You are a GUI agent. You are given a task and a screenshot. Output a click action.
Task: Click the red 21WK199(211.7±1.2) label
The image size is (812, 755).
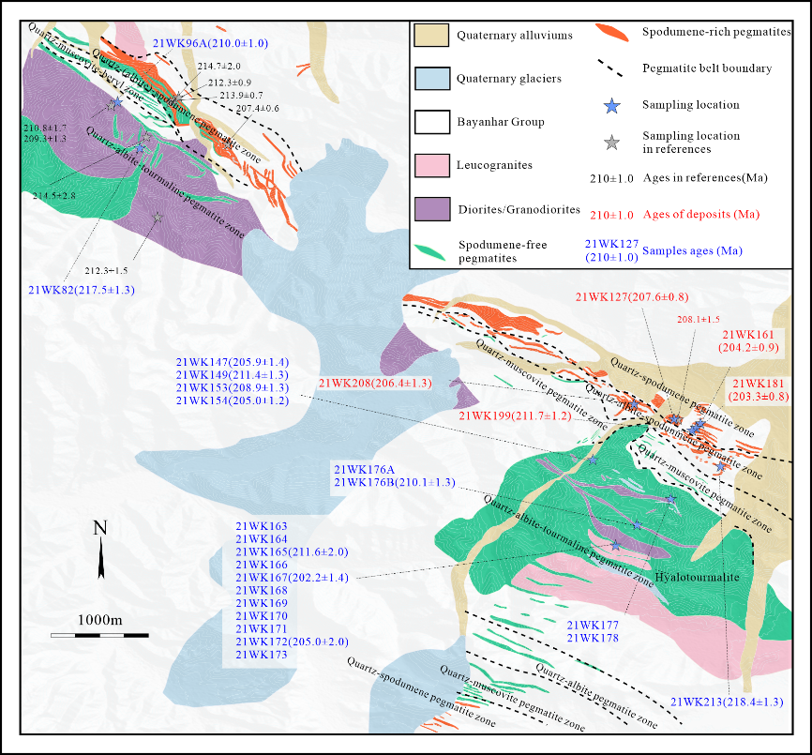point(514,415)
